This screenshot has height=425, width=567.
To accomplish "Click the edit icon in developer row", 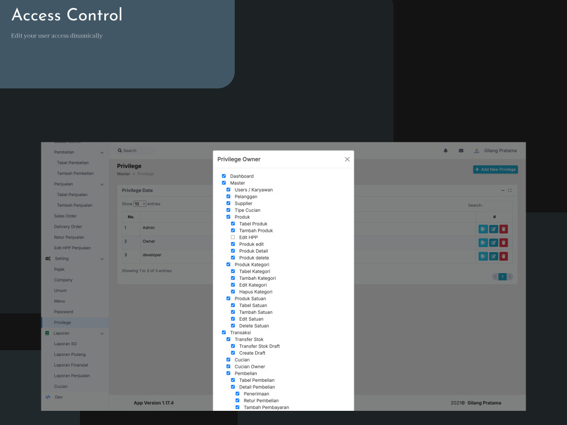I will pyautogui.click(x=494, y=256).
